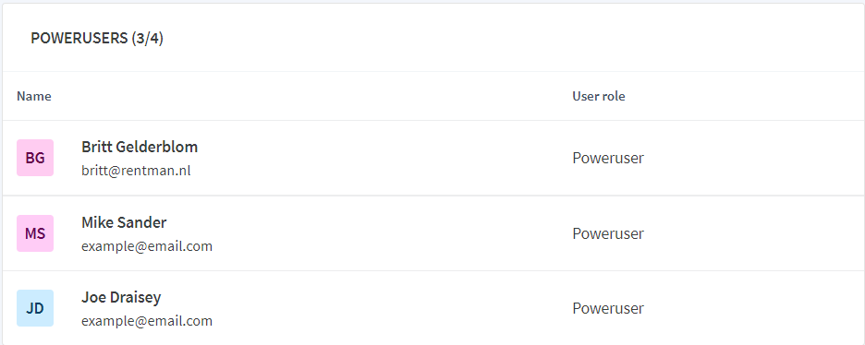Click Joe Draisey's example@email.com address
Viewport: 865px width, 345px height.
pyautogui.click(x=147, y=321)
